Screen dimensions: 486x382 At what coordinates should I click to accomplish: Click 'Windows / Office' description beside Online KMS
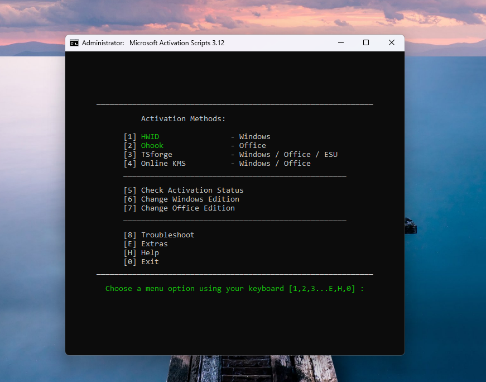click(275, 164)
